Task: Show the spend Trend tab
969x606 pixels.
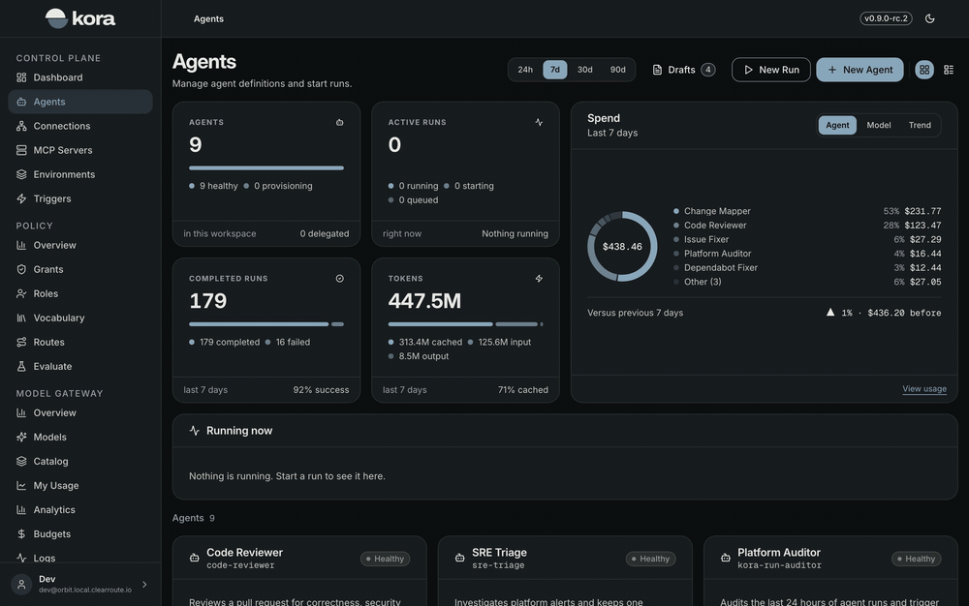Action: pyautogui.click(x=920, y=125)
